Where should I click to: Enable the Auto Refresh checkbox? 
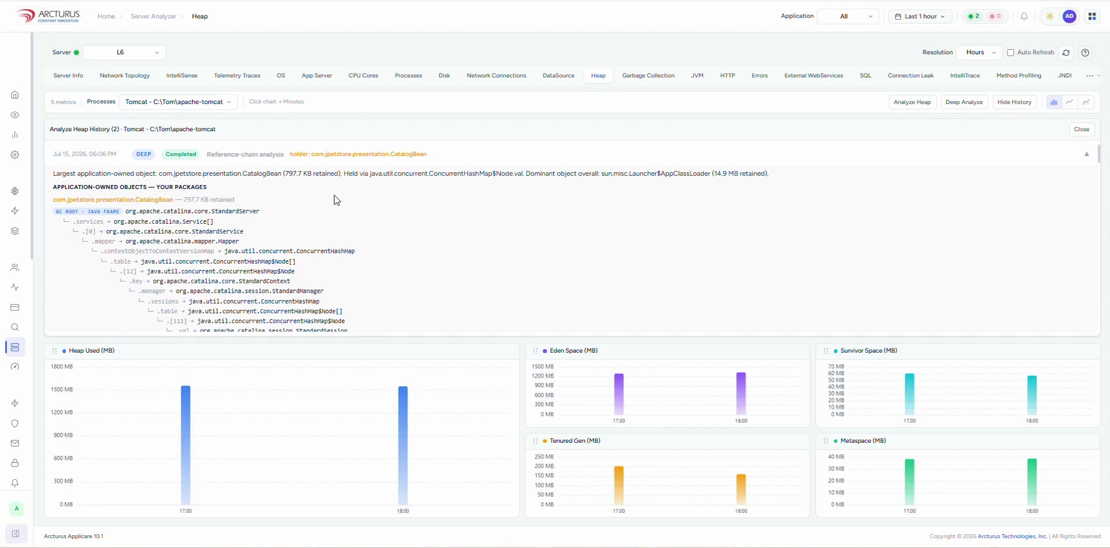pos(1011,53)
